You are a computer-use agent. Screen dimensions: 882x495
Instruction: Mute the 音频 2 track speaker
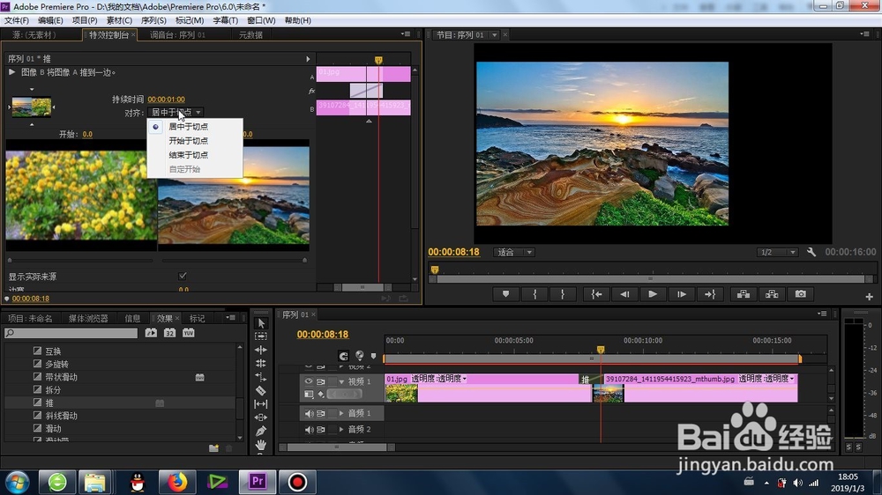(x=308, y=430)
